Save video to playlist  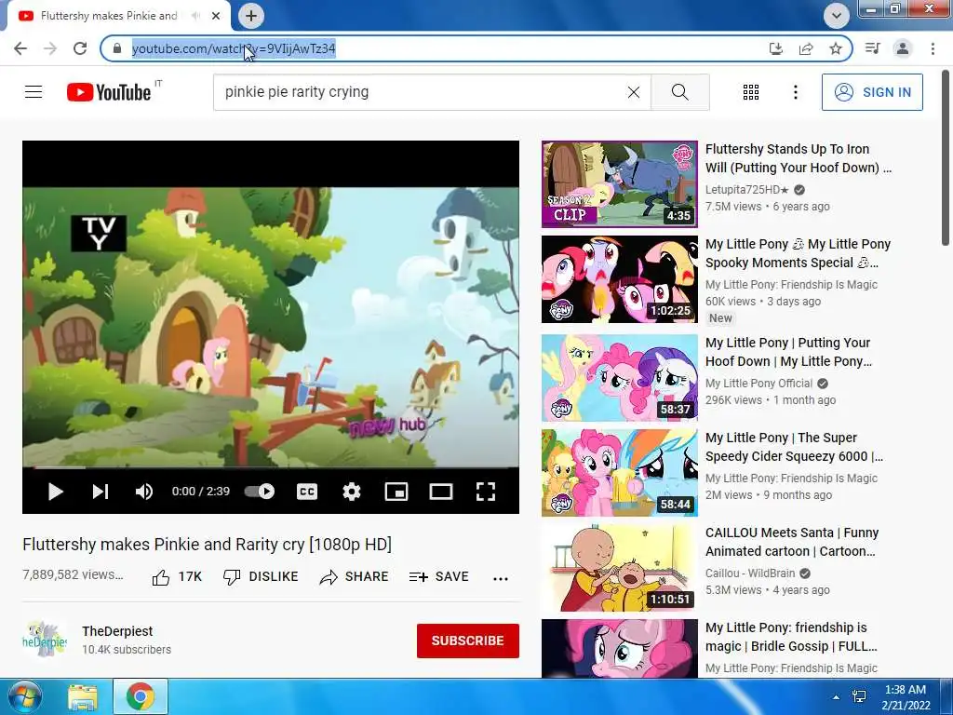(439, 576)
